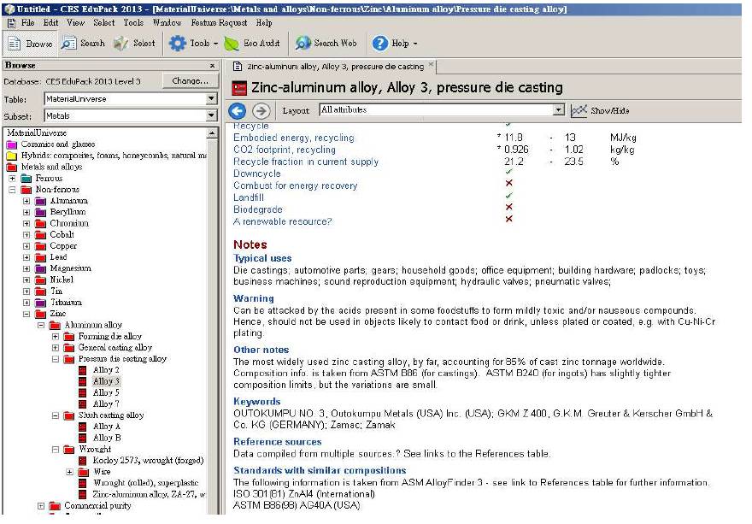Expand the Copper folder node

[26, 245]
